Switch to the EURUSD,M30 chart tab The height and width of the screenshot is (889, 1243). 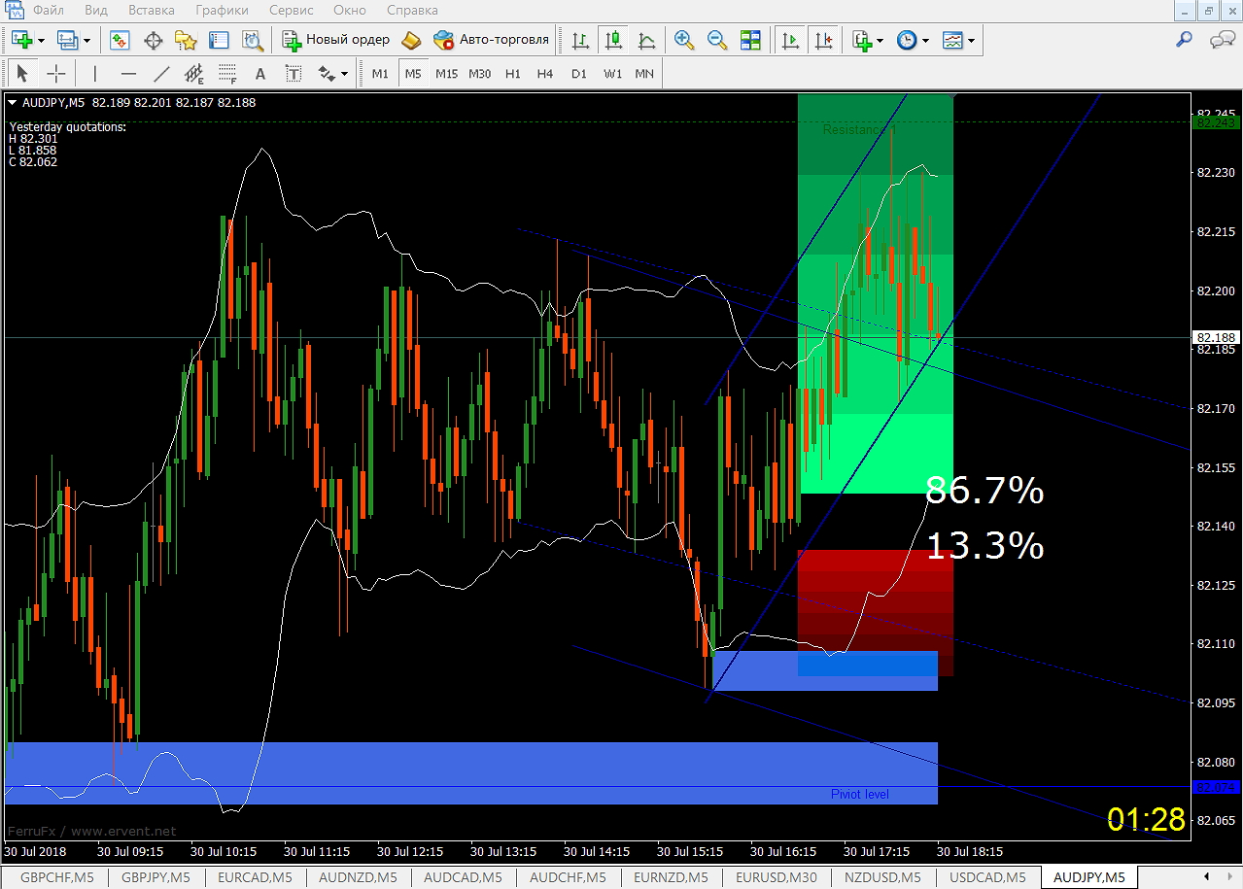coord(777,877)
